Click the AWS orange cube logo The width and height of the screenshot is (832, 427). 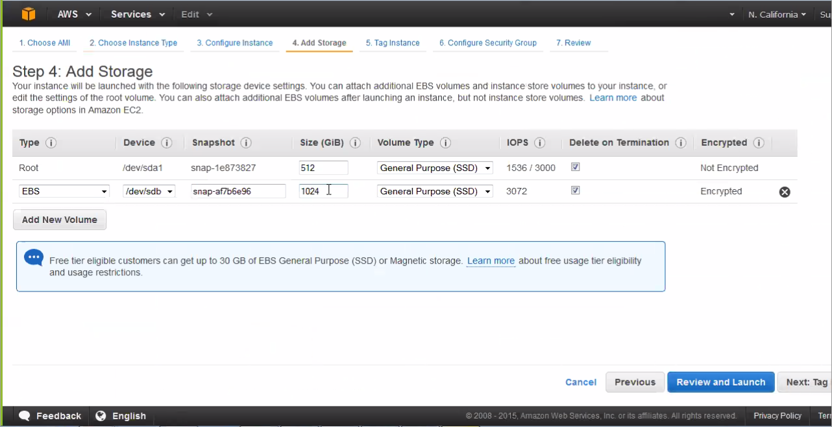click(28, 14)
